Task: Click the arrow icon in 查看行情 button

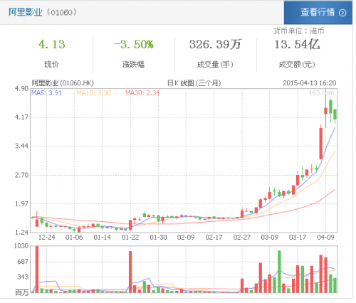Action: [342, 13]
